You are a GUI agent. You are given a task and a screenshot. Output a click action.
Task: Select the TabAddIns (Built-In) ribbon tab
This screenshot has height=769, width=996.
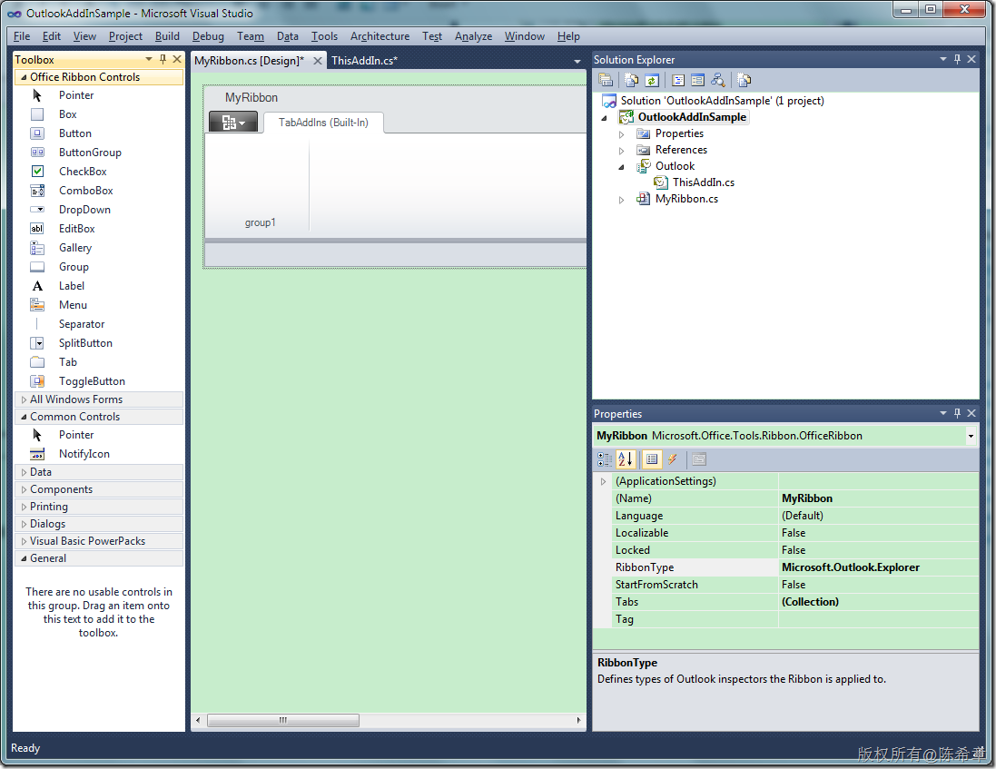tap(323, 123)
